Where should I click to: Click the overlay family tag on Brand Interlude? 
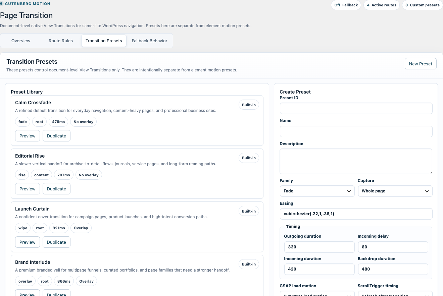(25, 281)
